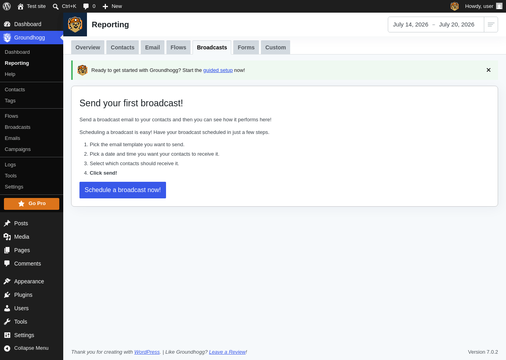The width and height of the screenshot is (506, 360).
Task: Click the guided setup link
Action: pos(218,70)
